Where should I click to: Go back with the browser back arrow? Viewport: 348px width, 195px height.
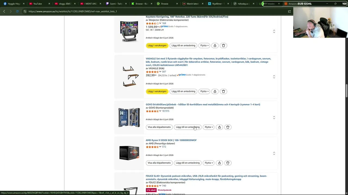(x=4, y=11)
